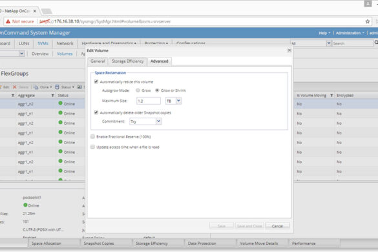Click the Save button
The height and width of the screenshot is (252, 378).
tap(222, 226)
